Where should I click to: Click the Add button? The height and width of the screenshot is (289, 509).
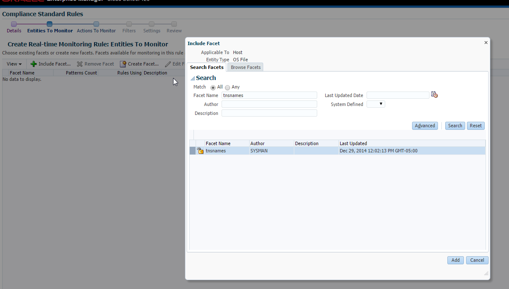455,260
